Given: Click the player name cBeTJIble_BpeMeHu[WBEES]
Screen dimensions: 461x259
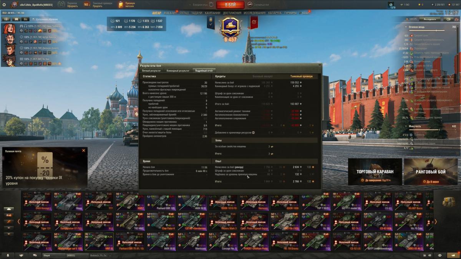Looking at the screenshot, I should [36, 4].
